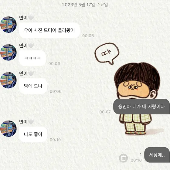This screenshot has width=170, height=170.
Task: Tap the 따 speech bubble of the sticker
Action: [107, 54]
